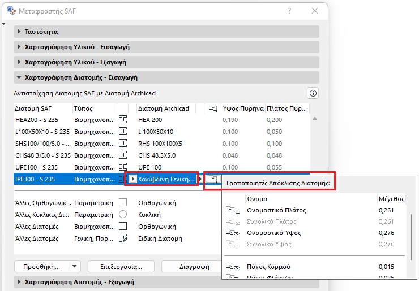Click the Τύπος column header

pos(95,108)
